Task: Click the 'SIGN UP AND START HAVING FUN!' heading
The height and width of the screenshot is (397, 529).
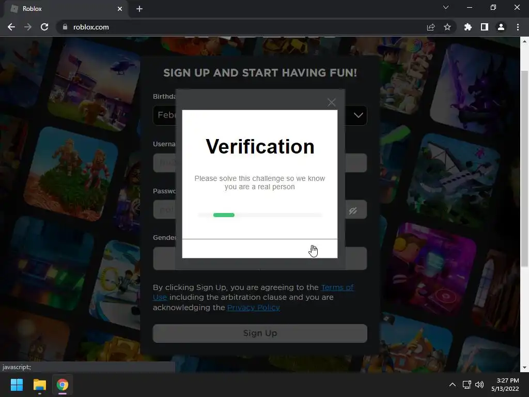Action: pos(260,73)
